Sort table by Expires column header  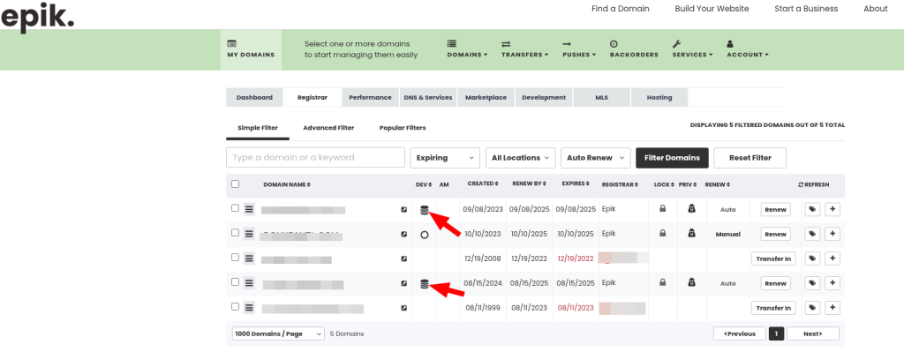click(575, 183)
